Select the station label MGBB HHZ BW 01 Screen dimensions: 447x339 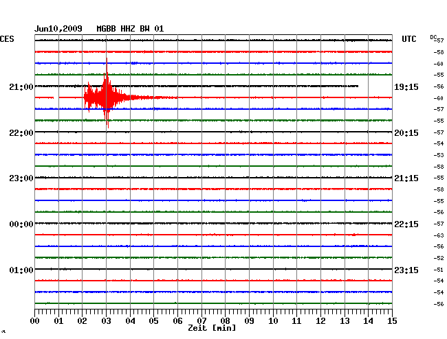point(130,29)
